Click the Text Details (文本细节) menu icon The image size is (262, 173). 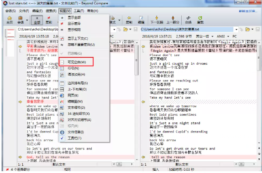(x=62, y=107)
